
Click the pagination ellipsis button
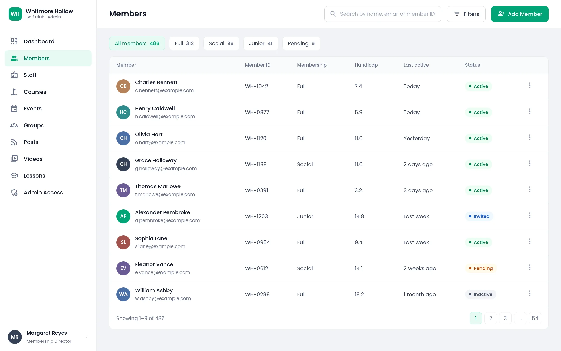tap(520, 318)
